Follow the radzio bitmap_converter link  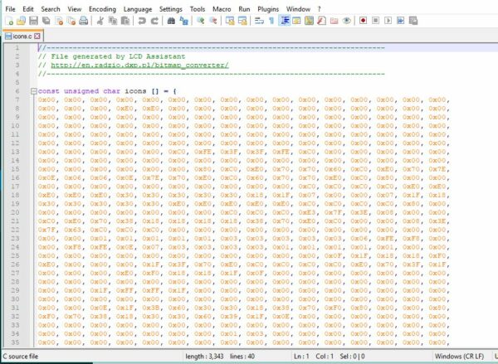click(139, 66)
